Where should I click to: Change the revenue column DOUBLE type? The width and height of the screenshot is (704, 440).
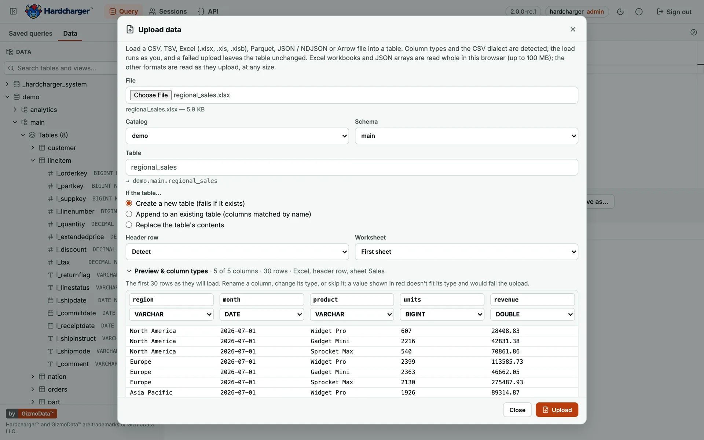coord(532,314)
